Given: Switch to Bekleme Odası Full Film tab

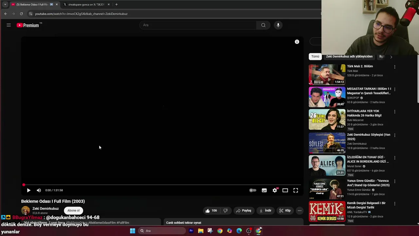Looking at the screenshot, I should [x=34, y=5].
